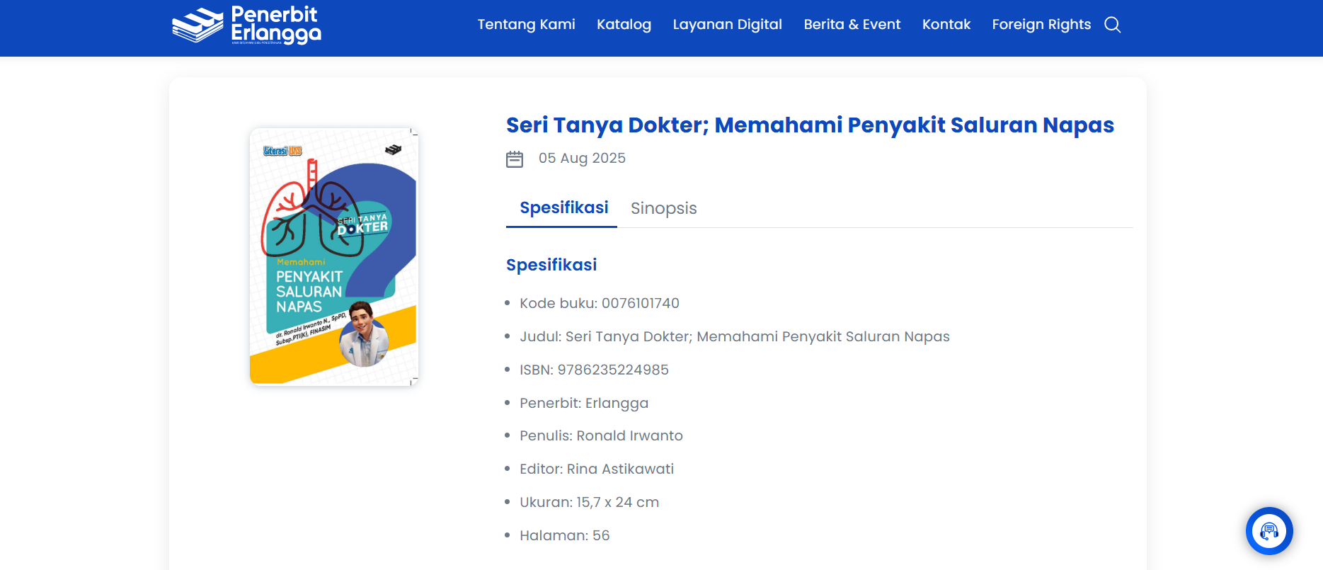Open the search magnifier icon
This screenshot has height=570, width=1323.
[x=1112, y=25]
